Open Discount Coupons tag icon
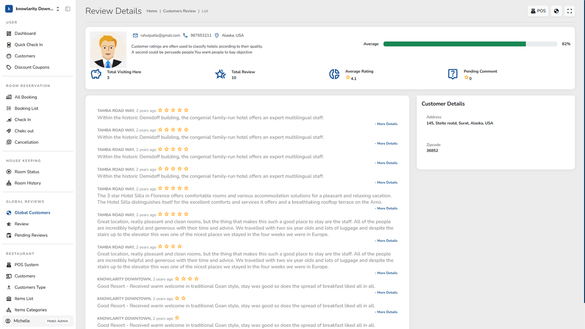Image resolution: width=585 pixels, height=329 pixels. coord(9,67)
